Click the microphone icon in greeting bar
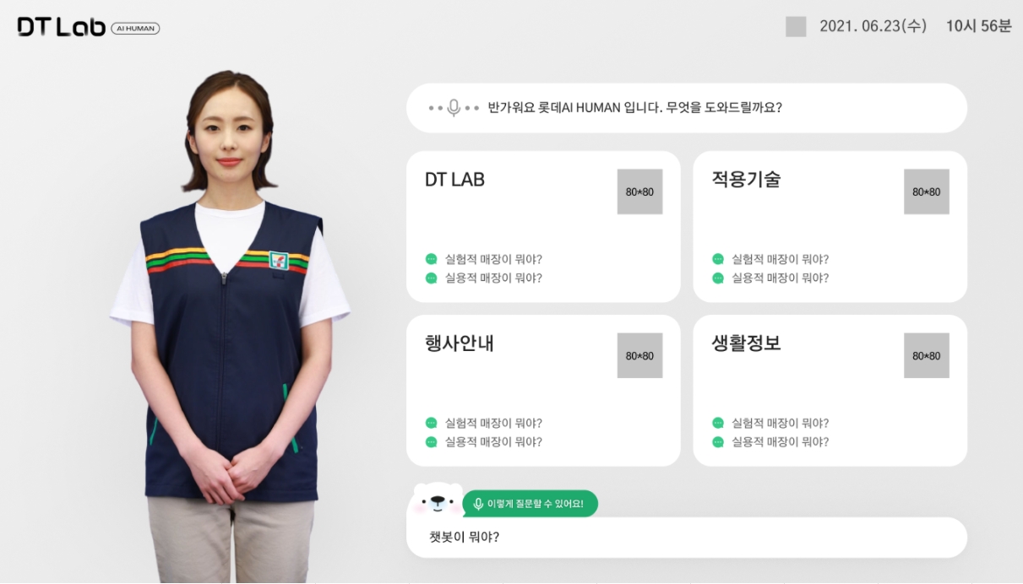This screenshot has width=1023, height=584. [x=454, y=108]
